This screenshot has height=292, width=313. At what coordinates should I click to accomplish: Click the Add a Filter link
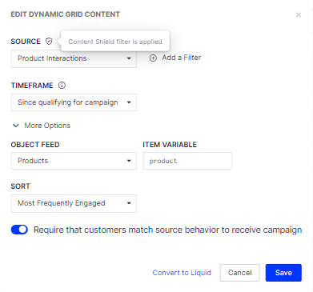pos(182,58)
